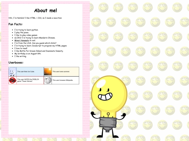The height and width of the screenshot is (141, 189).
Task: Click 'I like writing.' item
Action: click(x=20, y=56)
